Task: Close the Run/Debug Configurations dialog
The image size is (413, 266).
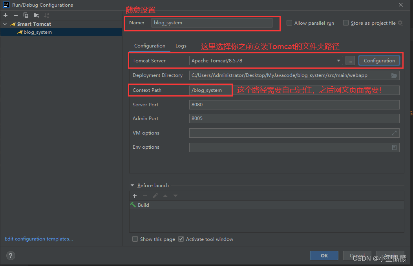Action: pyautogui.click(x=400, y=5)
